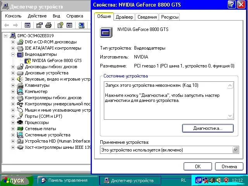The width and height of the screenshot is (248, 186).
Task: Click the Back arrow in Device Manager toolbar
Action: (x=7, y=25)
